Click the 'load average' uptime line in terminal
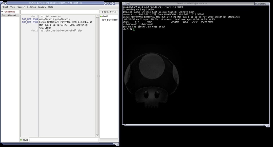Viewport: 273px width, 147px height. pos(169,20)
